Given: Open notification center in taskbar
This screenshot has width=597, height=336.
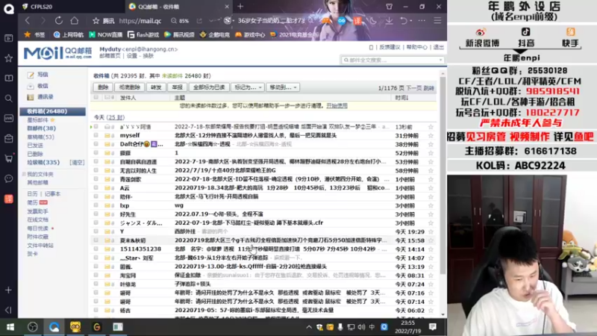Looking at the screenshot, I should point(433,327).
